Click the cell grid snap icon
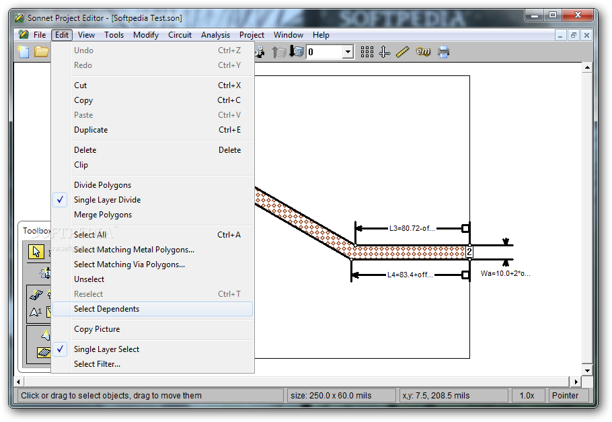The height and width of the screenshot is (422, 612). (367, 52)
